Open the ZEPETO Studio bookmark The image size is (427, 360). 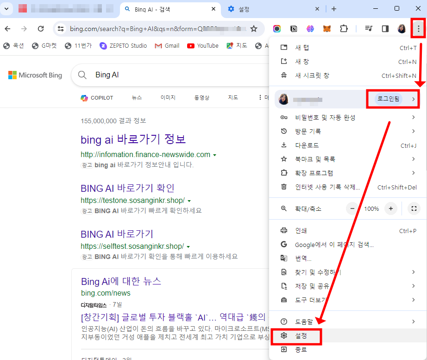click(x=123, y=45)
